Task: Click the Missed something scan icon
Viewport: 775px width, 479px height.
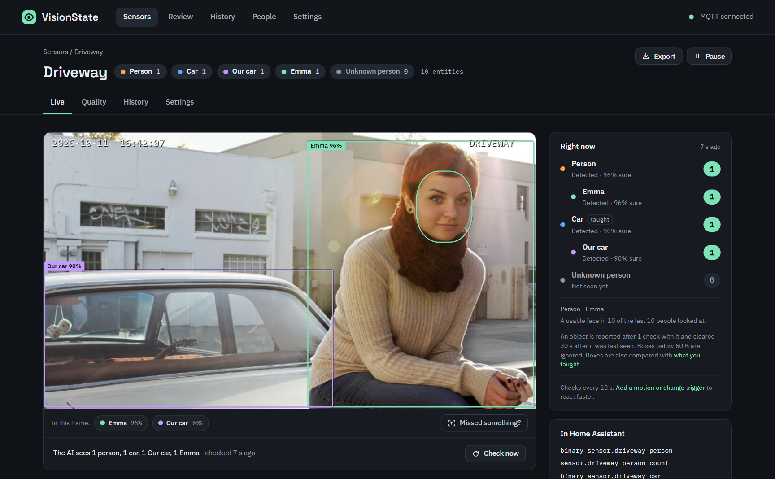Action: [452, 423]
